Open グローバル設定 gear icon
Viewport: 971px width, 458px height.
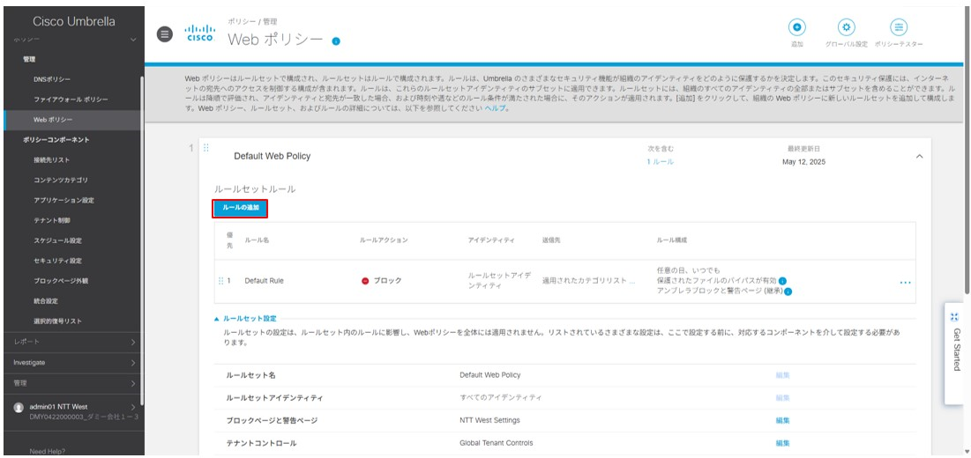point(847,27)
